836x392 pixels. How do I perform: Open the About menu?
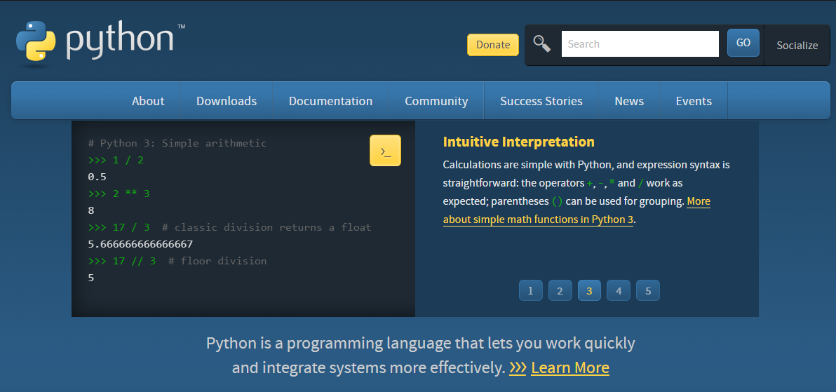point(148,101)
